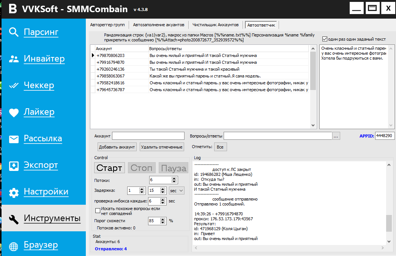Image resolution: width=396 pixels, height=256 pixels.
Task: Click the Log panel vertical scrollbar thumb
Action: coord(389,223)
